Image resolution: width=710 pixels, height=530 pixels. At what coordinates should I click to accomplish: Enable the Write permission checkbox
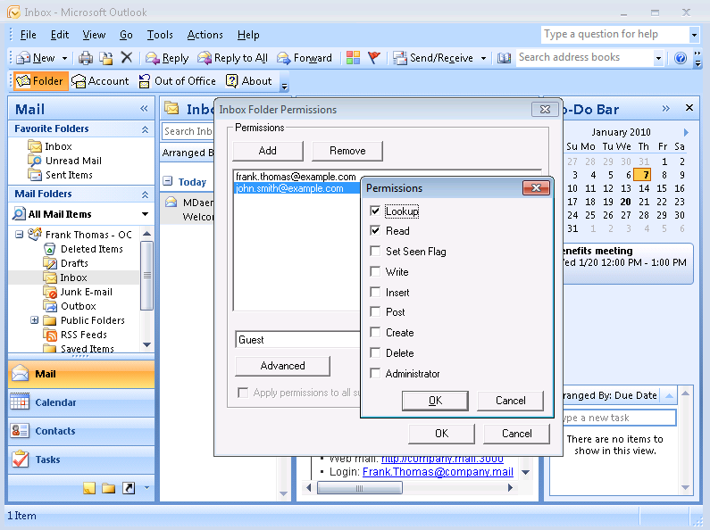[x=375, y=271]
